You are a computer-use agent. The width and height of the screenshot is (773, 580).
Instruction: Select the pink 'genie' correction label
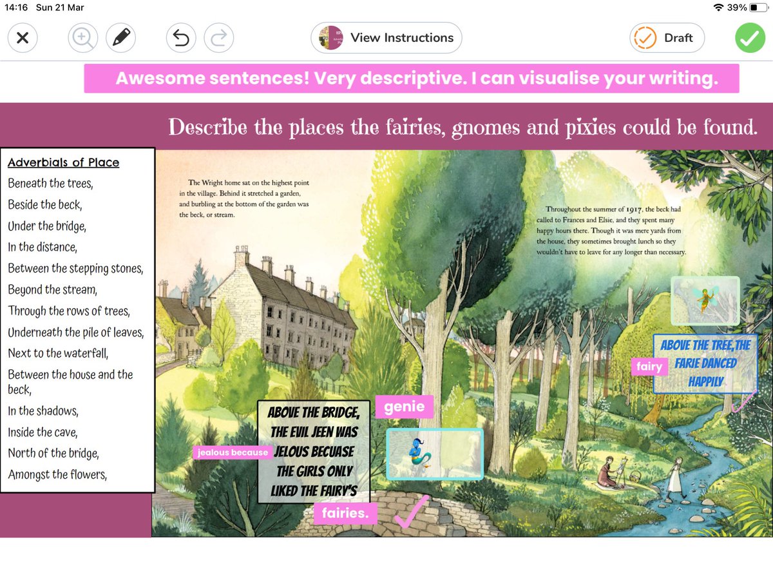coord(405,407)
